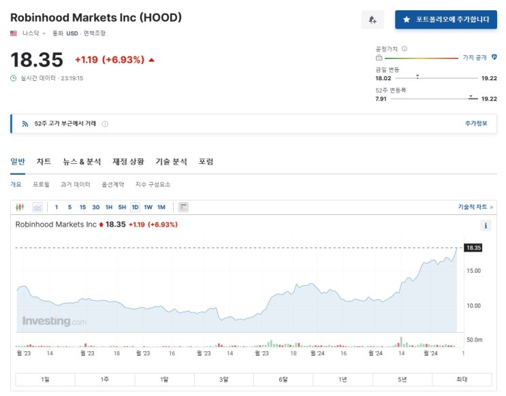Open the chart news layout icon
The height and width of the screenshot is (396, 506).
pos(183,207)
